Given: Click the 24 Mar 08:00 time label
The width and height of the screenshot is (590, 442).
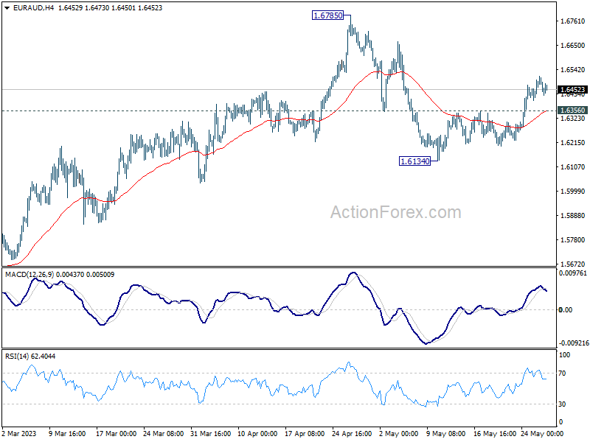Looking at the screenshot, I should coord(163,434).
